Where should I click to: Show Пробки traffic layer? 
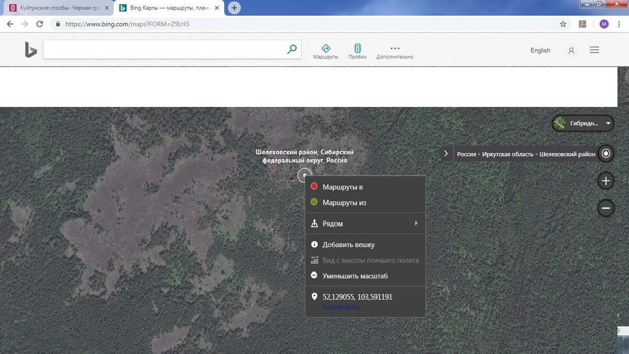pyautogui.click(x=357, y=51)
